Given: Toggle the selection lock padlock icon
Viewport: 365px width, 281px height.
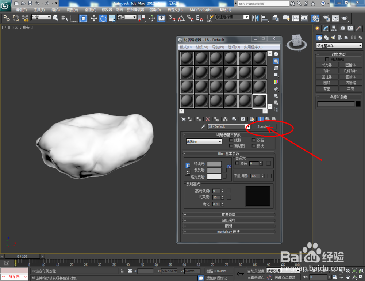Looking at the screenshot, I should 122,271.
